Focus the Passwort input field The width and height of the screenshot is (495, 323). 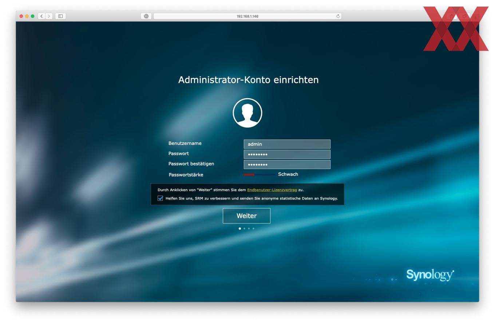[x=287, y=154]
